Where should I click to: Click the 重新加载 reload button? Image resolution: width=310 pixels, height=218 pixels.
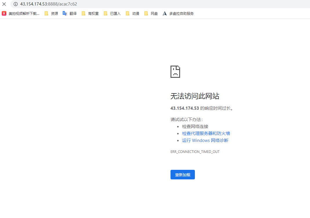tap(182, 174)
